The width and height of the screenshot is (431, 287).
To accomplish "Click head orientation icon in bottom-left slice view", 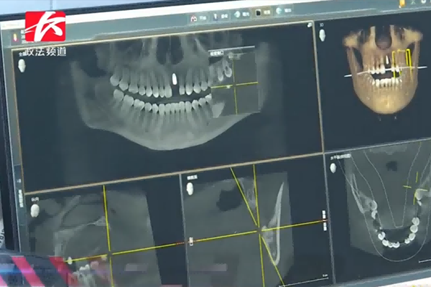I will point(34,210).
